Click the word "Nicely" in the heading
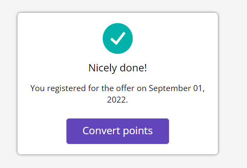Viewport: 247px width, 168px height. 103,68
